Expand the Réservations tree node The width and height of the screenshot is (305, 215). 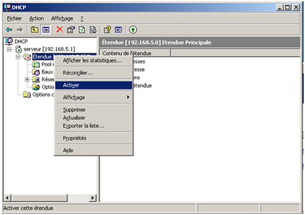point(27,79)
